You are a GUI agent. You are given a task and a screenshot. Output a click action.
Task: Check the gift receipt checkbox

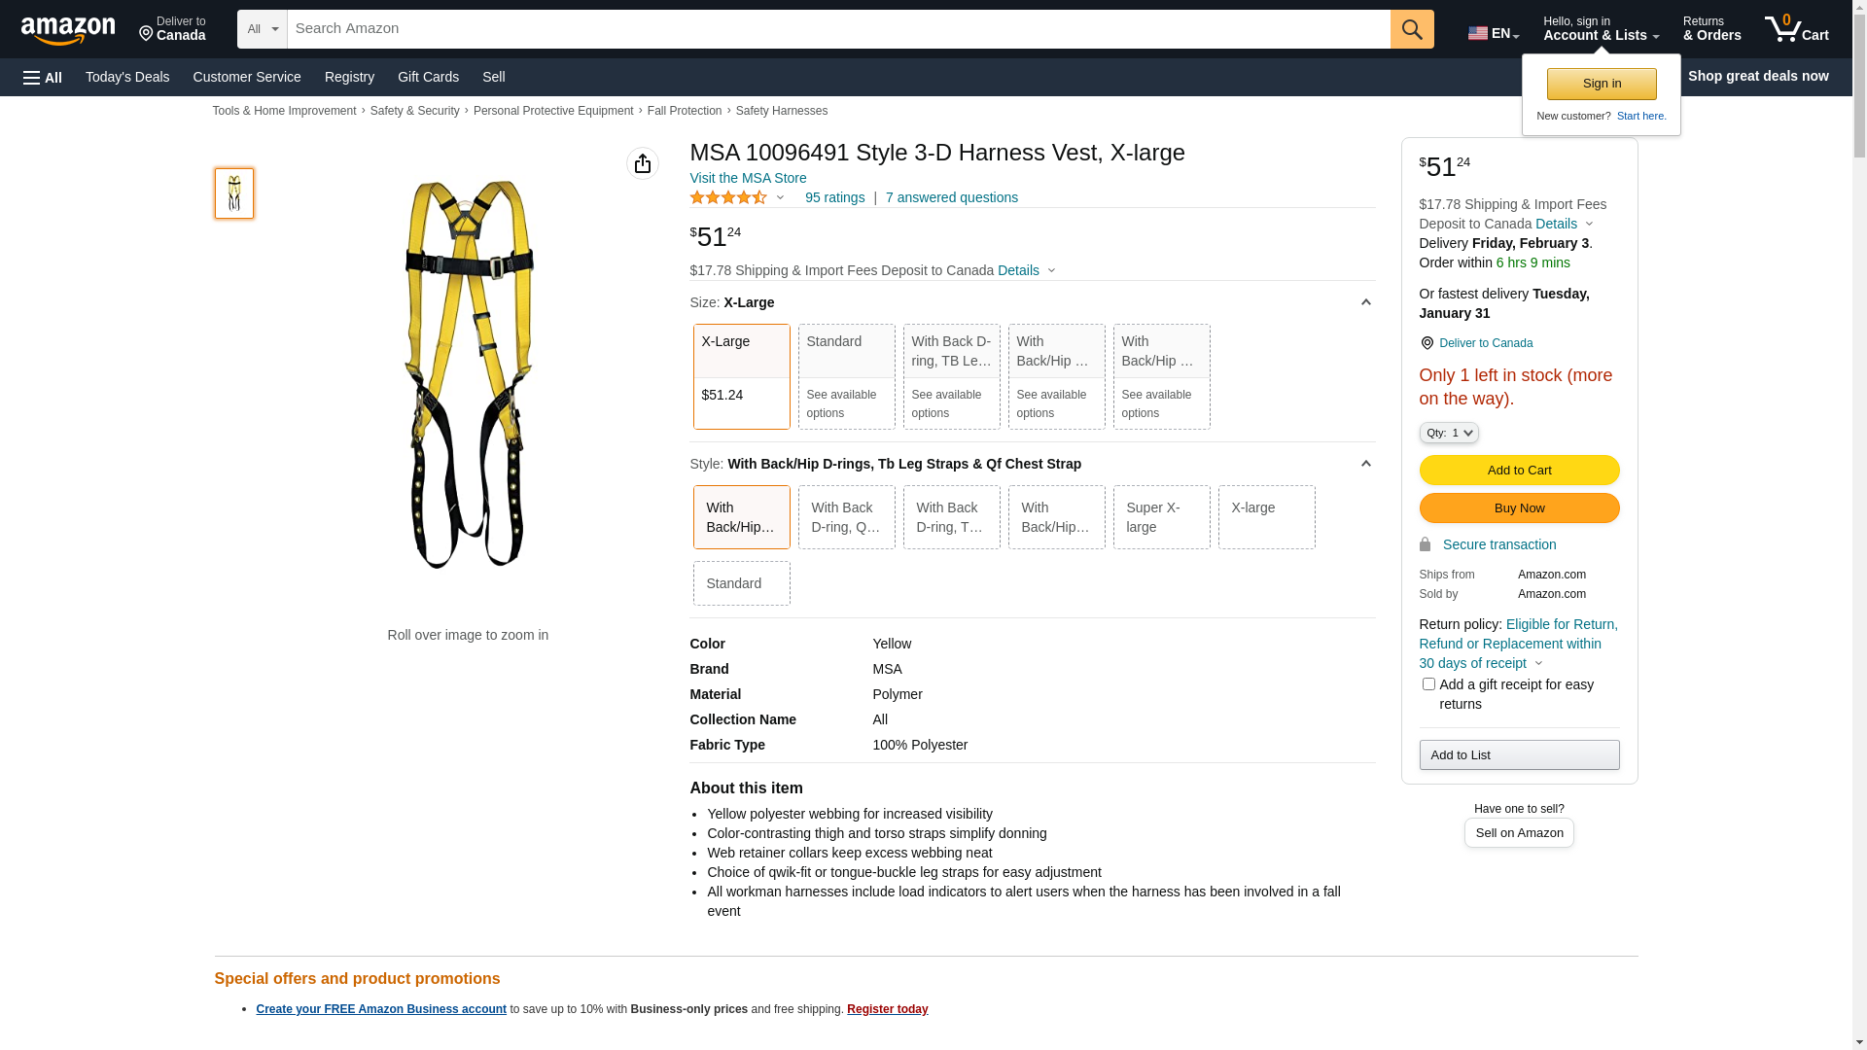tap(1428, 684)
